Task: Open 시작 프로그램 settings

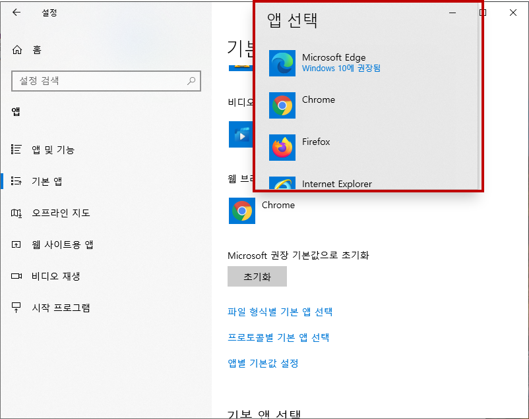Action: (61, 308)
